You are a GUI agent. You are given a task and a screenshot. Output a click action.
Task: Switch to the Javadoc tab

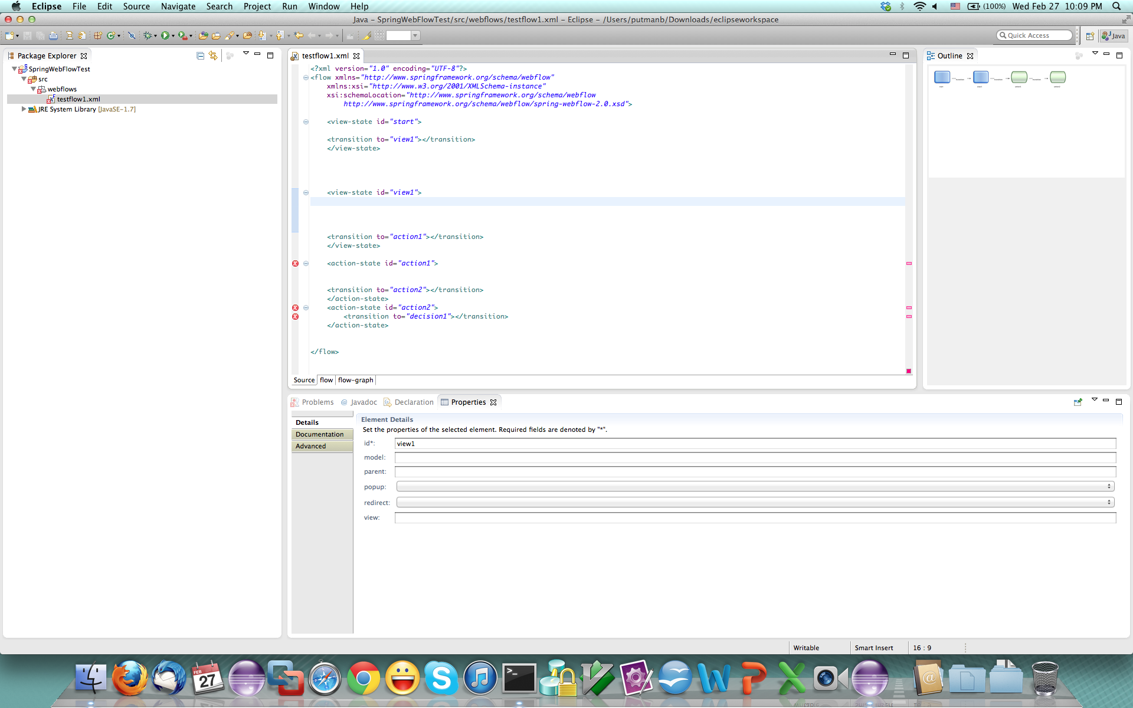pos(359,402)
